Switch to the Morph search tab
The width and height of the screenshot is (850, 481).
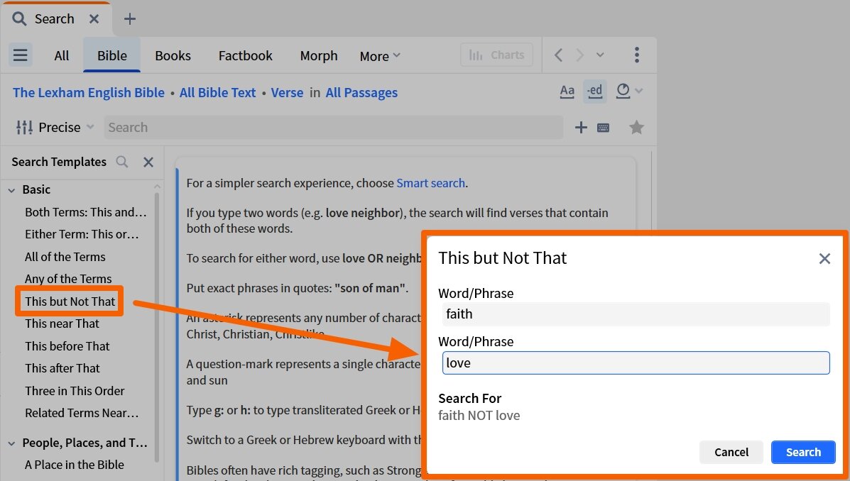[319, 56]
